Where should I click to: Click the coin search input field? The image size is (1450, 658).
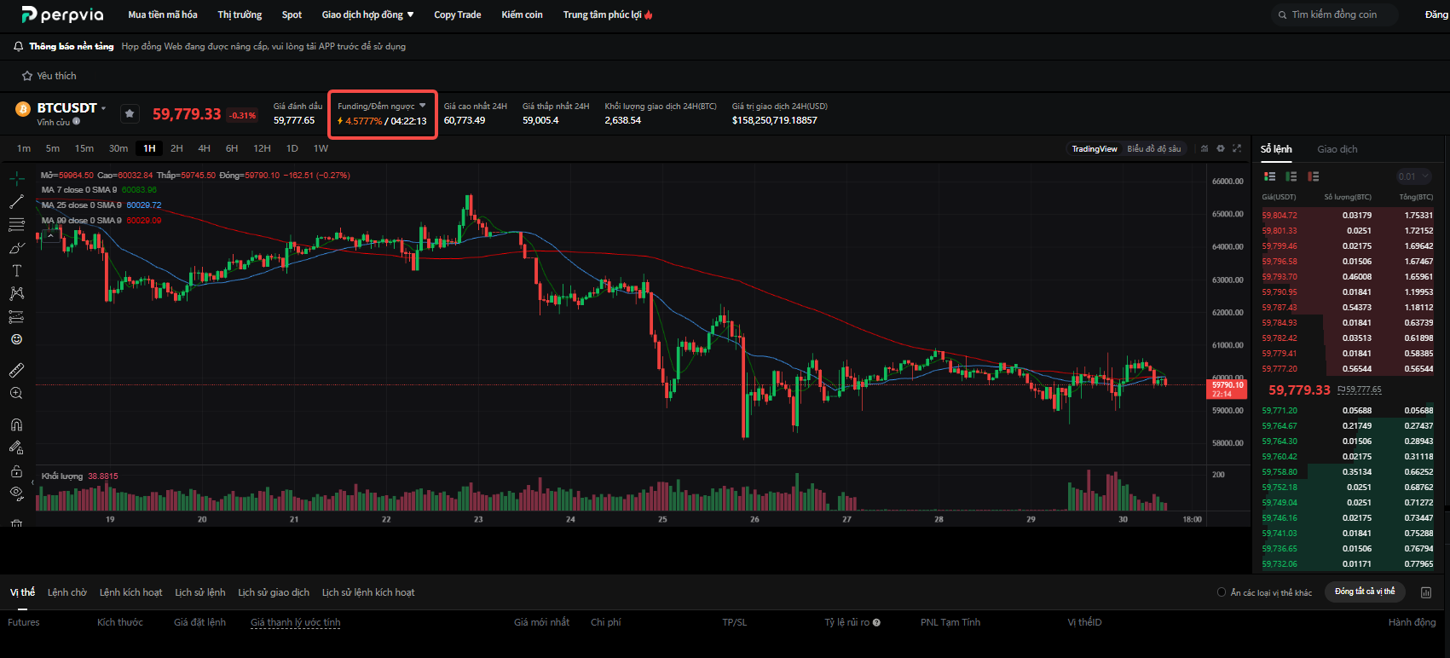pyautogui.click(x=1335, y=14)
